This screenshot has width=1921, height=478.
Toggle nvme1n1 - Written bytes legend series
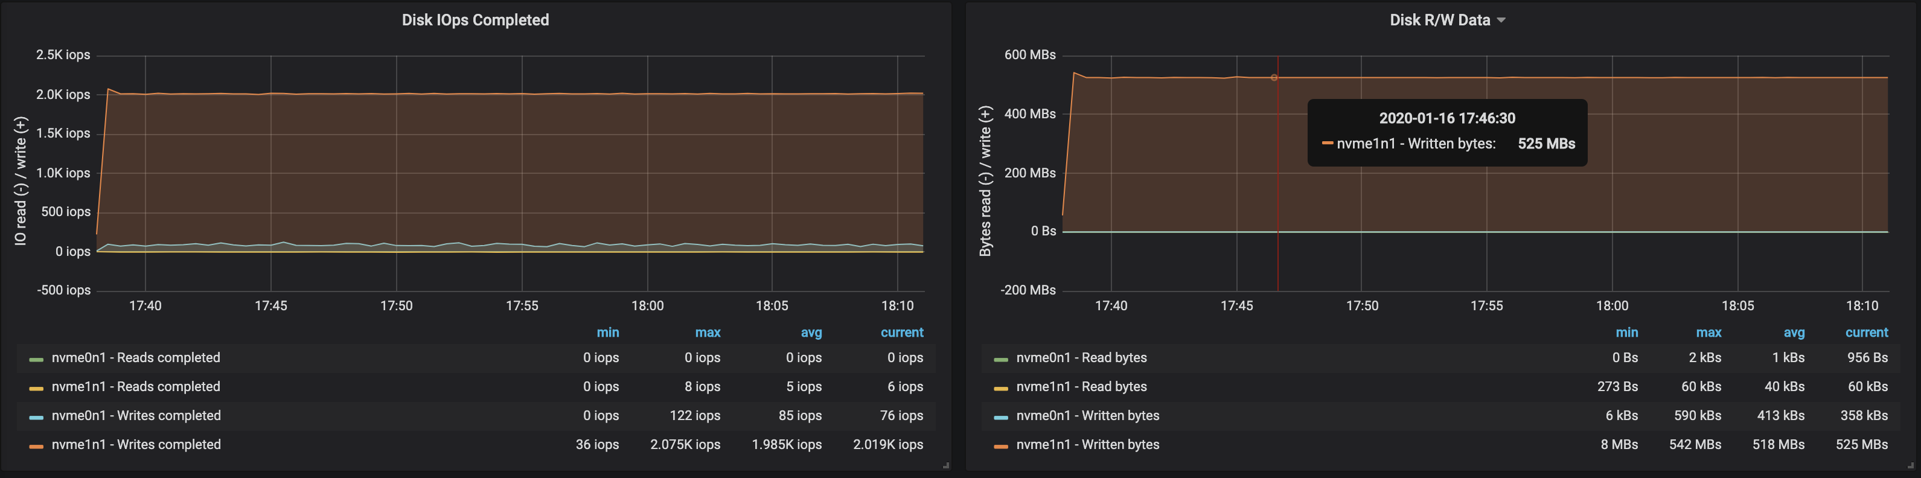tap(1087, 444)
